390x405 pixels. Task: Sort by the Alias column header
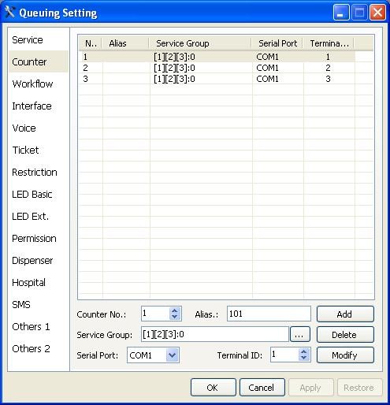125,43
